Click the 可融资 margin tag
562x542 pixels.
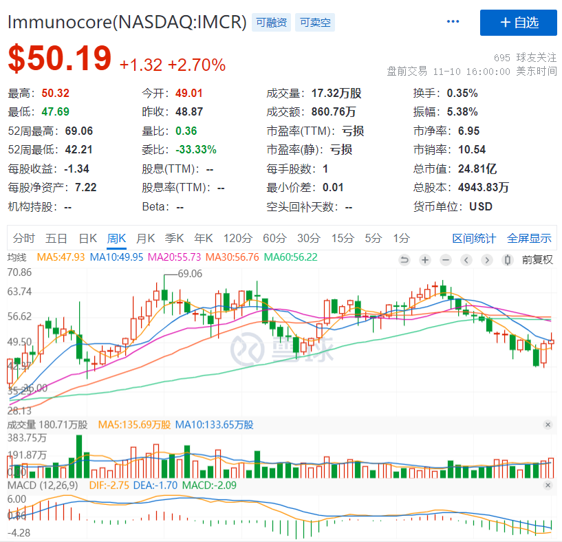pos(270,23)
